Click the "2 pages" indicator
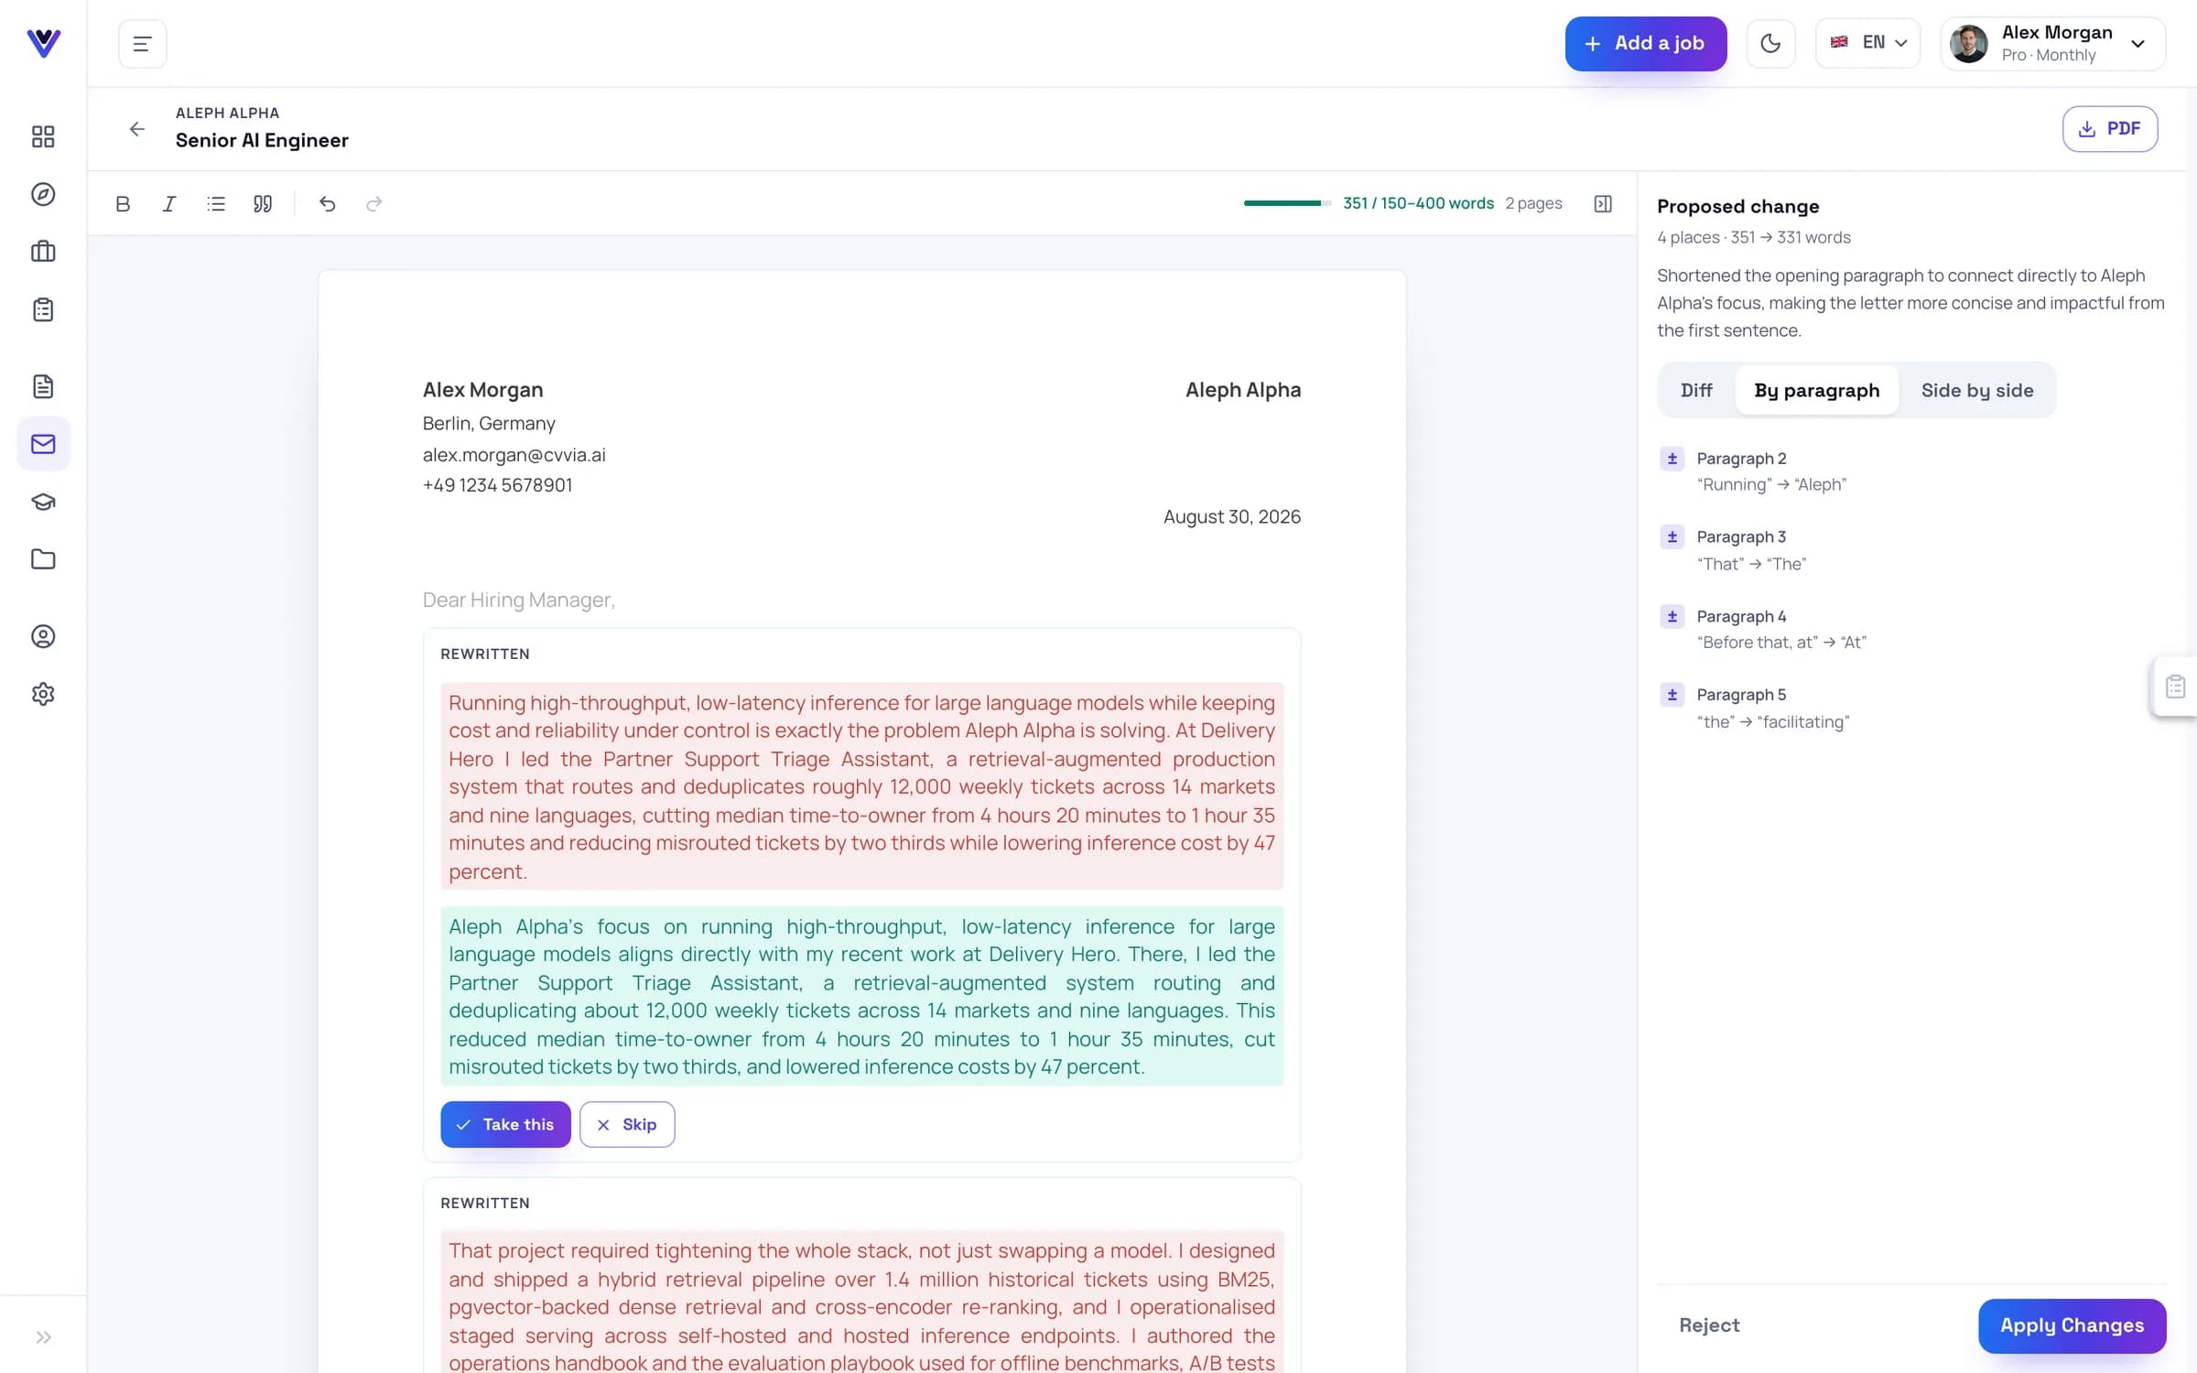Screen dimensions: 2197x1373 click(1533, 203)
